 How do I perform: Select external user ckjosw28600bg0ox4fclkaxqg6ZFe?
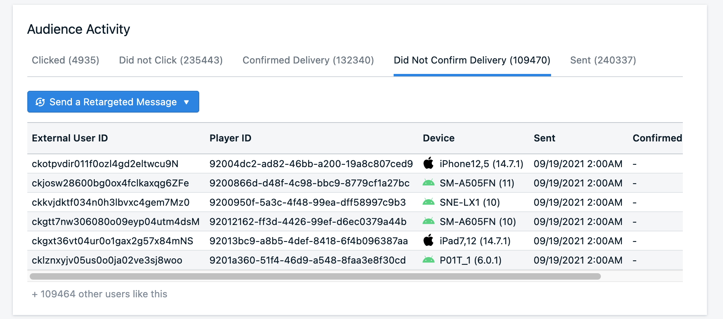coord(110,183)
